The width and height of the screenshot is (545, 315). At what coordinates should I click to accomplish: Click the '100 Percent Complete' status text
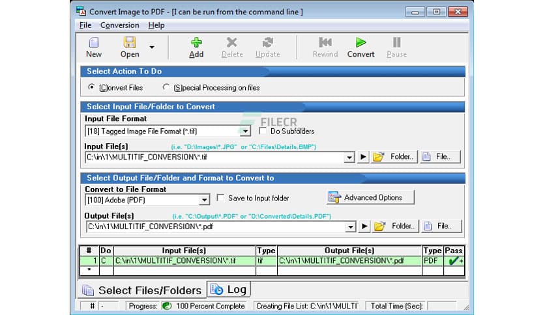(211, 306)
